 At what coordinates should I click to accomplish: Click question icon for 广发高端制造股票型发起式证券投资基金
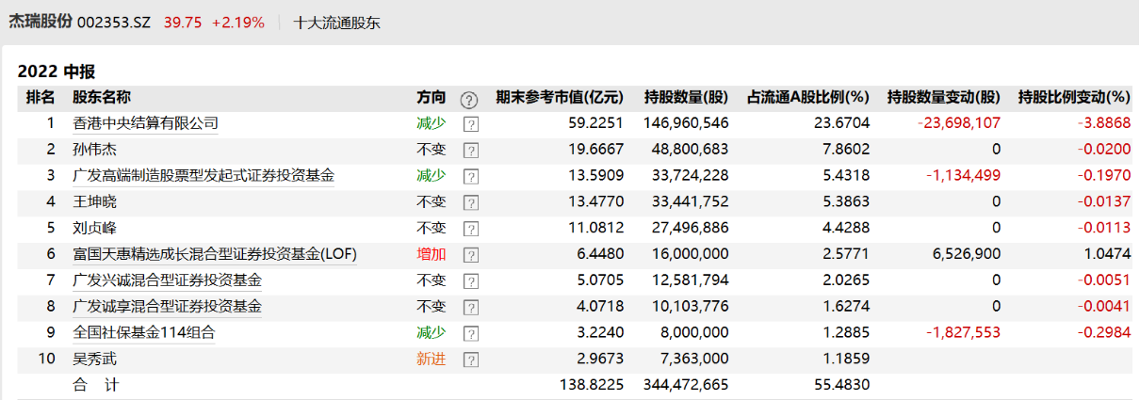click(x=470, y=176)
